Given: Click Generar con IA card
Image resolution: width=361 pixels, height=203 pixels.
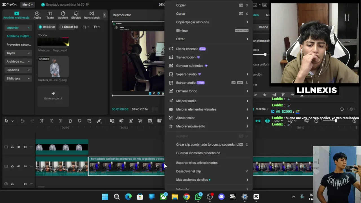Looking at the screenshot, I should point(53,96).
